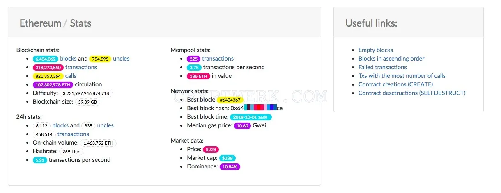Open the Failed transactions link
Viewport: 501px width, 193px height.
(x=383, y=67)
